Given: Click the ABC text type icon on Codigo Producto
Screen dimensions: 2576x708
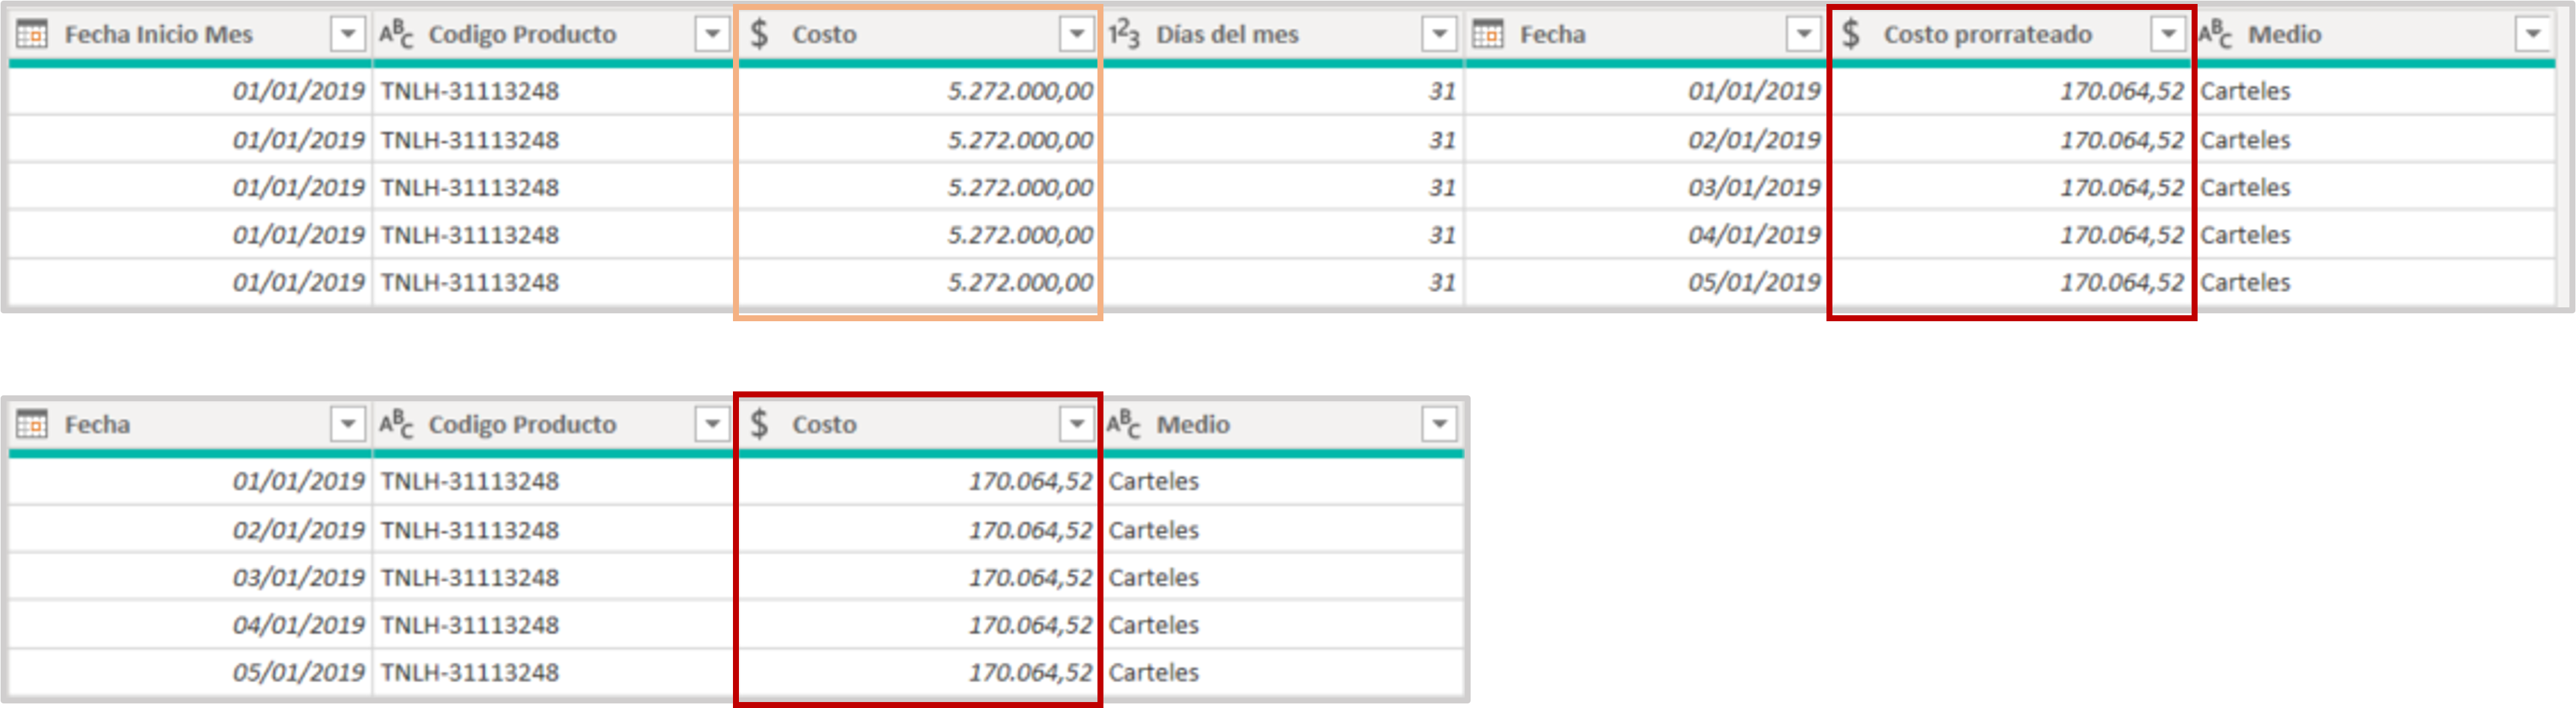Looking at the screenshot, I should pos(398,33).
